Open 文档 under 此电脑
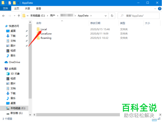This screenshot has width=162, height=122. (13, 89)
